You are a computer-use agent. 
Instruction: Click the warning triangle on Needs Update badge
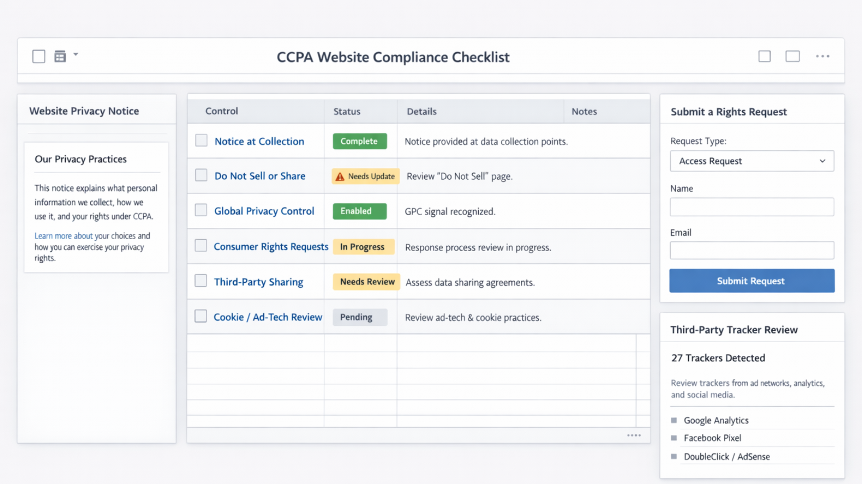339,176
